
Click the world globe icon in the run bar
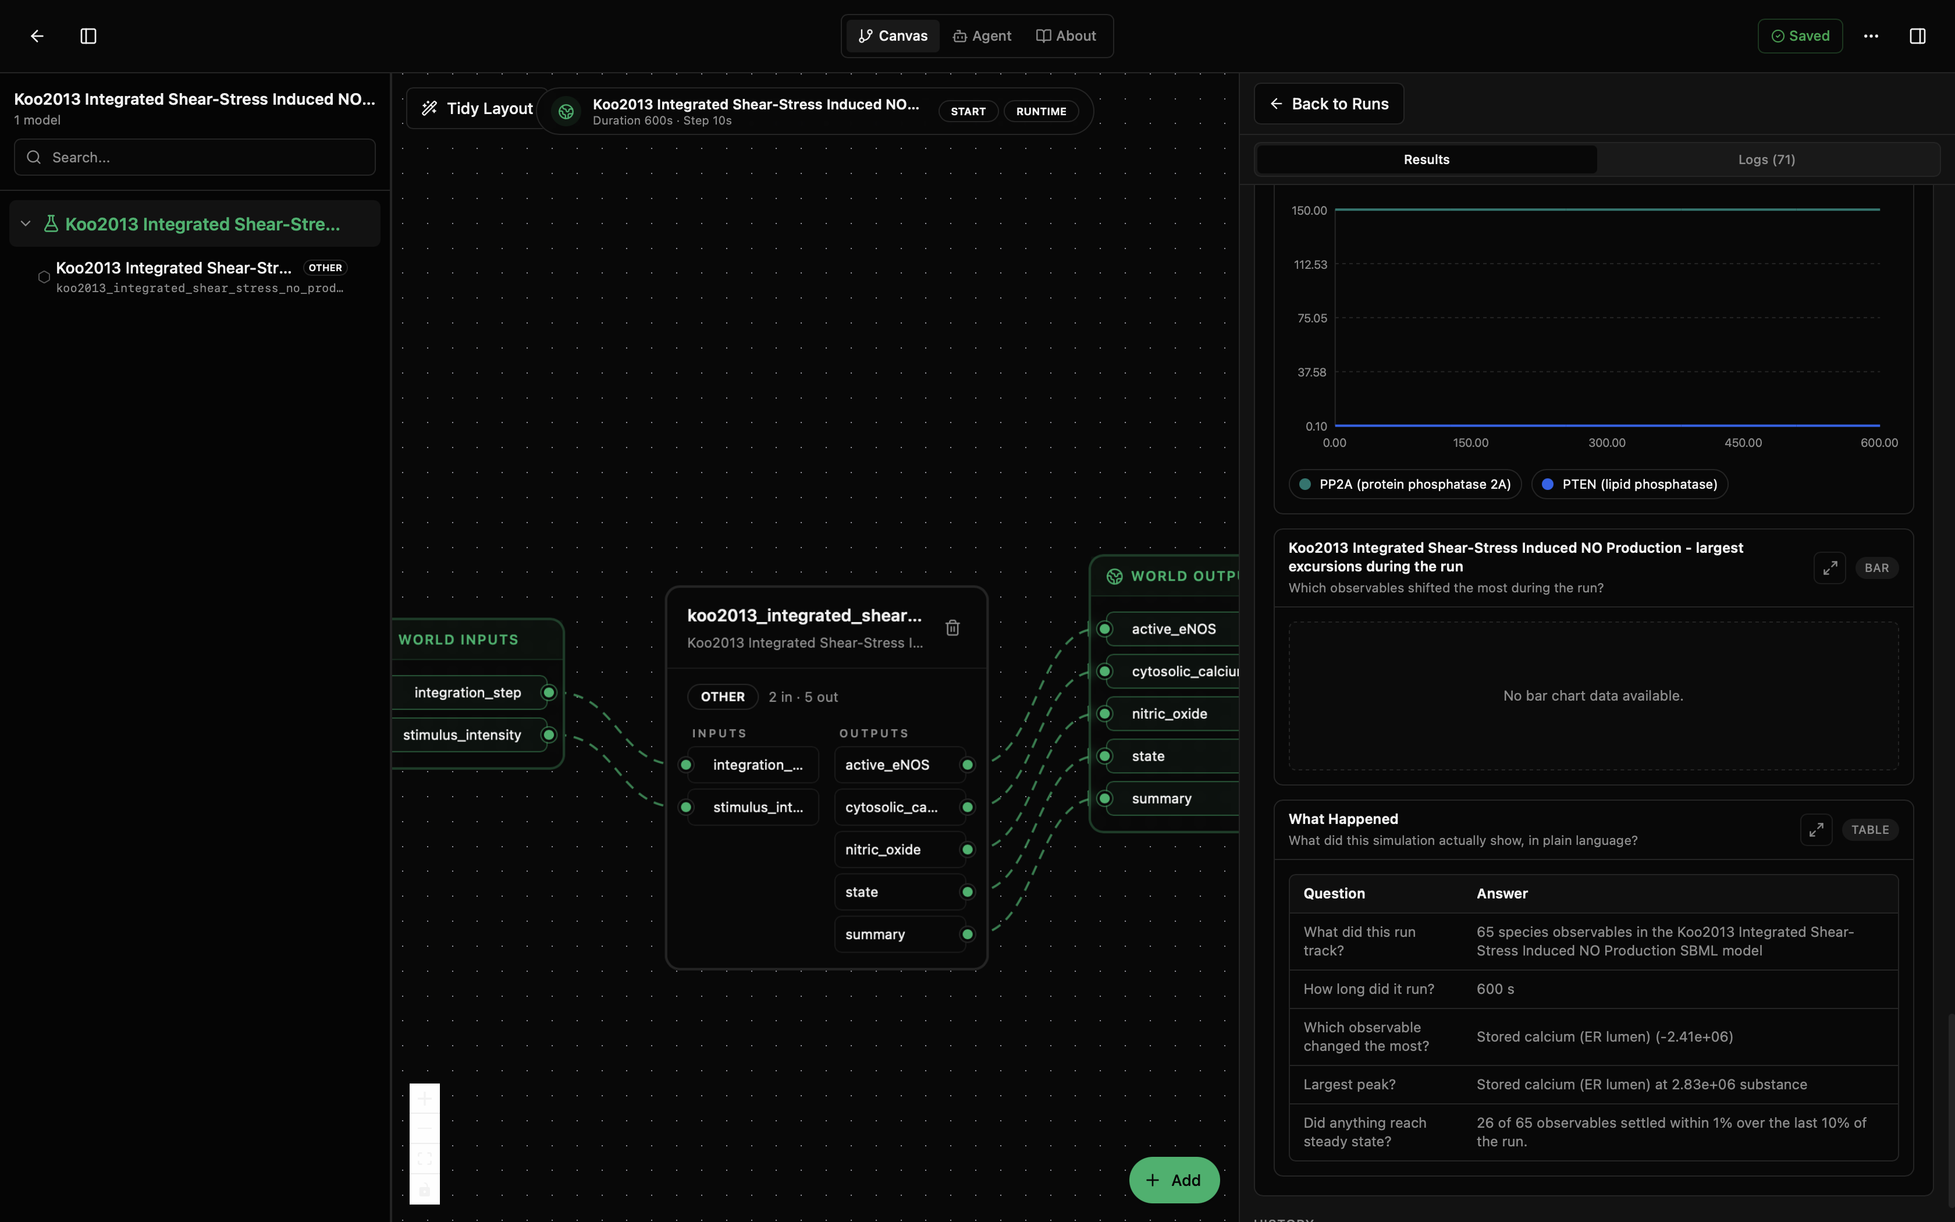566,112
